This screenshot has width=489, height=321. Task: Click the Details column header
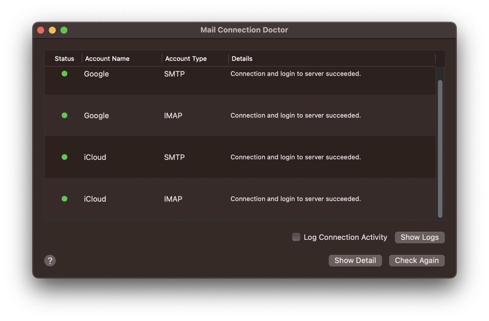[x=242, y=59]
